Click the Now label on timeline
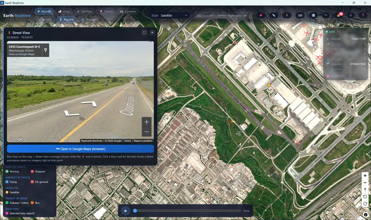 pos(246,211)
